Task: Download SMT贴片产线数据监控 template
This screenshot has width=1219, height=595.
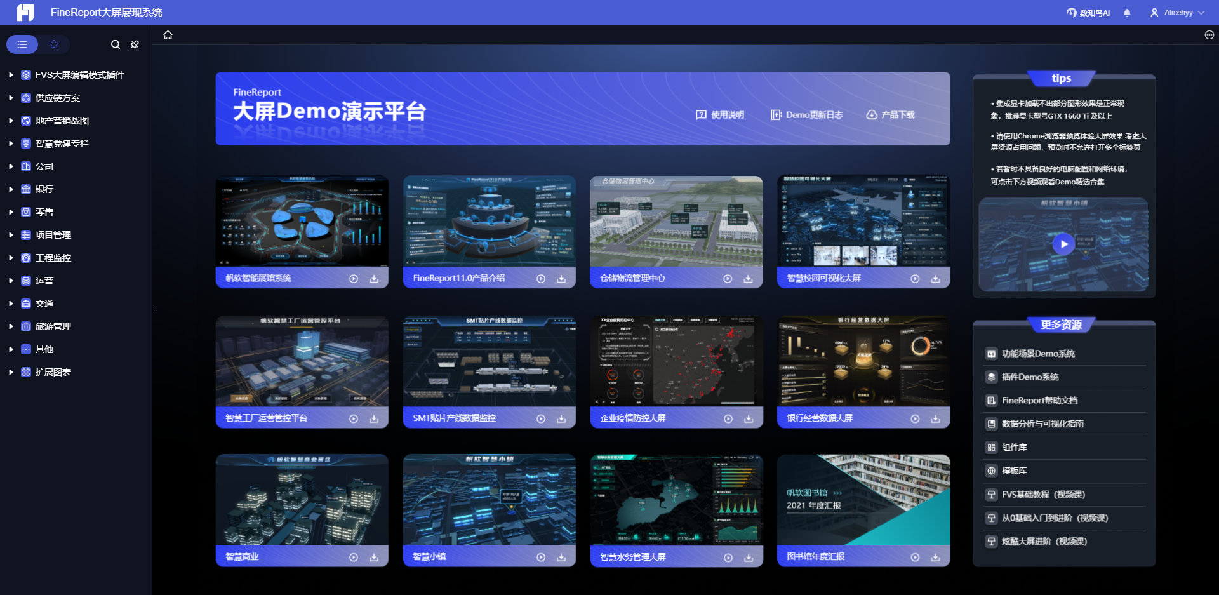Action: point(561,419)
